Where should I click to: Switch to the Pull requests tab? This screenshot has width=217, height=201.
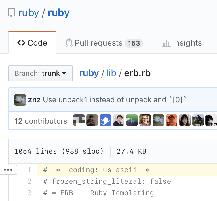(x=98, y=43)
